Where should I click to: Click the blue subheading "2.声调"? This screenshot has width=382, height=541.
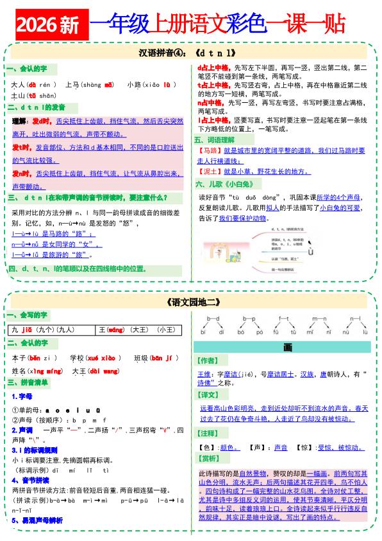pos(22,430)
